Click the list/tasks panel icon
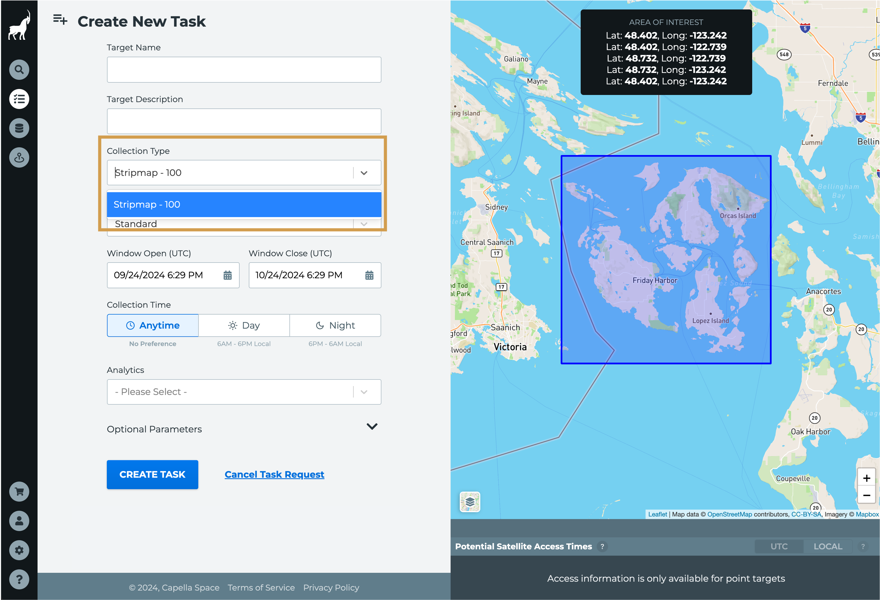Image resolution: width=880 pixels, height=600 pixels. pos(19,99)
